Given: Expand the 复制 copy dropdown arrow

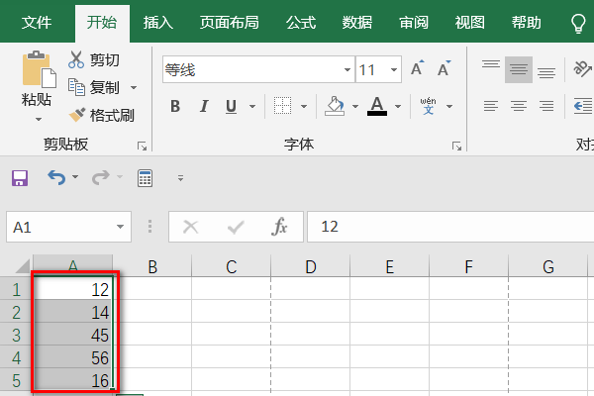Looking at the screenshot, I should tap(134, 87).
